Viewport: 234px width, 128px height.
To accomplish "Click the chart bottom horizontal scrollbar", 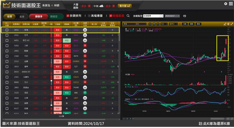I will point(217,119).
